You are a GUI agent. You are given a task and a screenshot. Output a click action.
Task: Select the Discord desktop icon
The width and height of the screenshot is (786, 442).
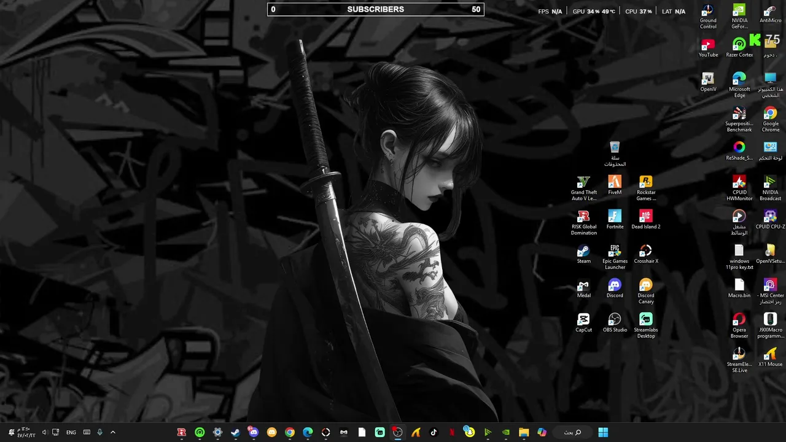[x=615, y=288]
